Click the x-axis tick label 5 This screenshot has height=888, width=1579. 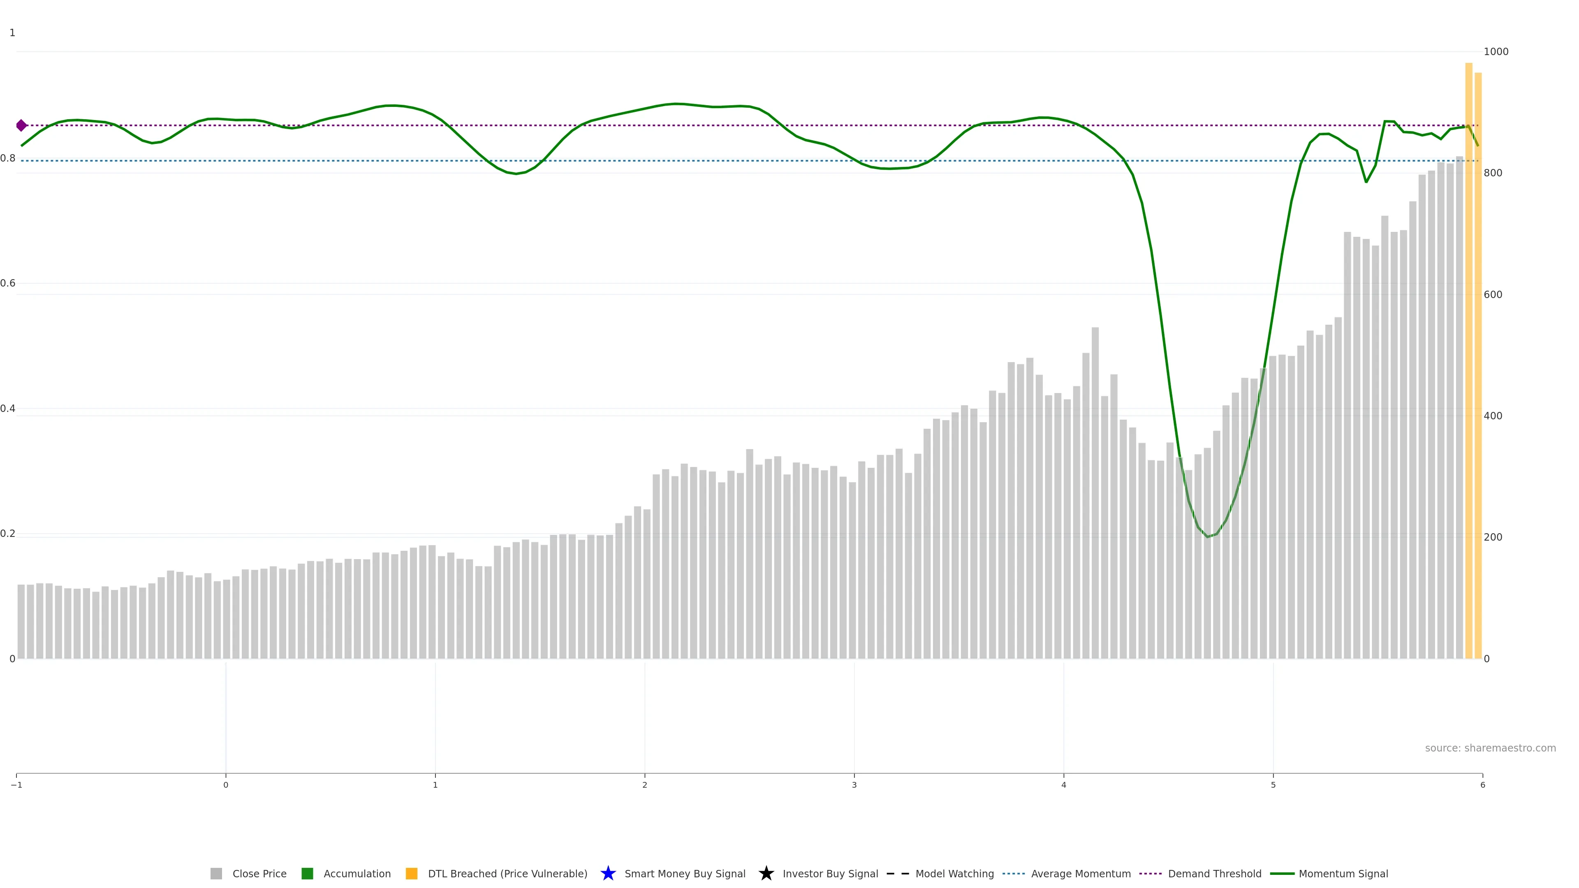pyautogui.click(x=1273, y=785)
